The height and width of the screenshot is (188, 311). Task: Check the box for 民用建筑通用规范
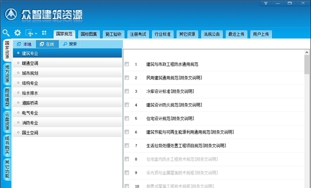pos(127,77)
